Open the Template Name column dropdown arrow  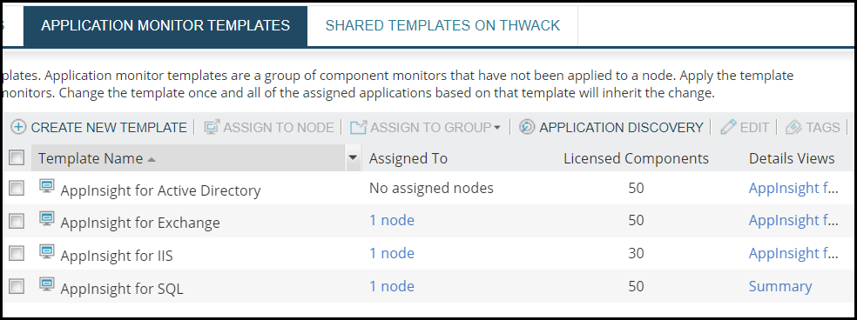coord(353,158)
